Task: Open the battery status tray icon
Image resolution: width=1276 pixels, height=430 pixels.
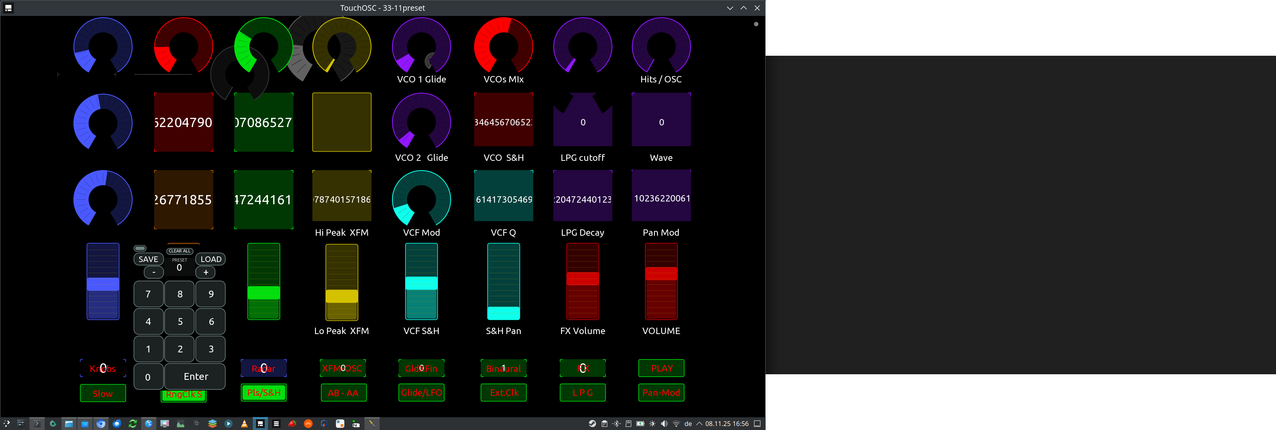Action: tap(640, 424)
